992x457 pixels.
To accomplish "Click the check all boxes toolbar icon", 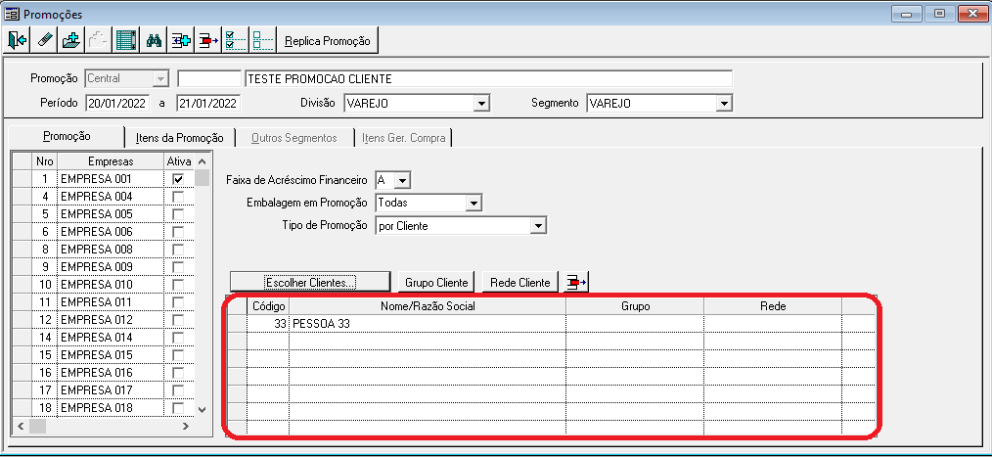I will pyautogui.click(x=236, y=40).
